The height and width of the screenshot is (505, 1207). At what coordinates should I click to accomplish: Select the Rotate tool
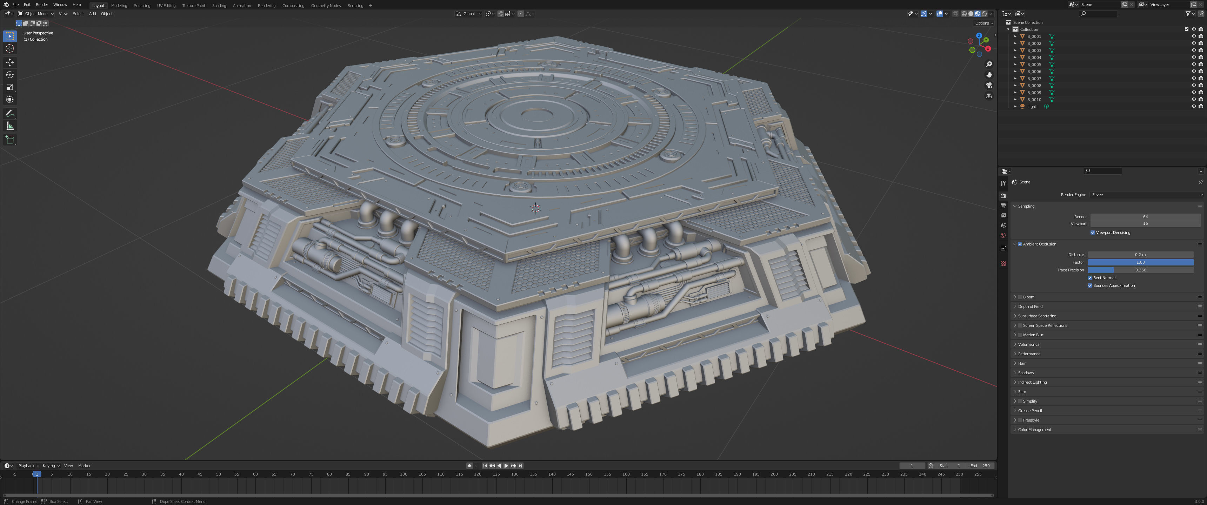(x=10, y=74)
